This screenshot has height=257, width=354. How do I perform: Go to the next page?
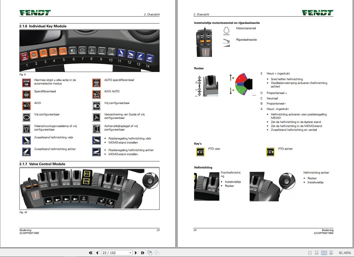click(136, 253)
